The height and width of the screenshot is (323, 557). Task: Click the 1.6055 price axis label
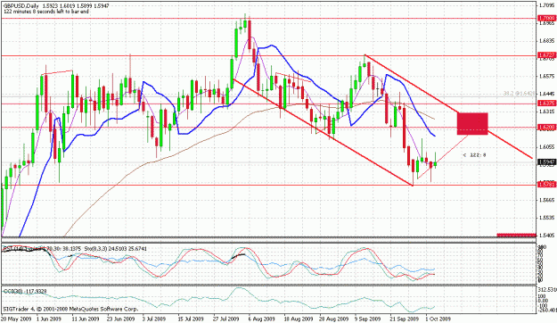tap(548, 146)
